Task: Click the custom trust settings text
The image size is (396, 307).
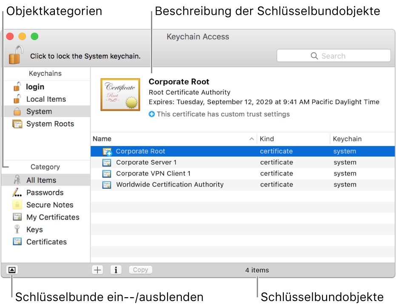Action: coord(223,114)
